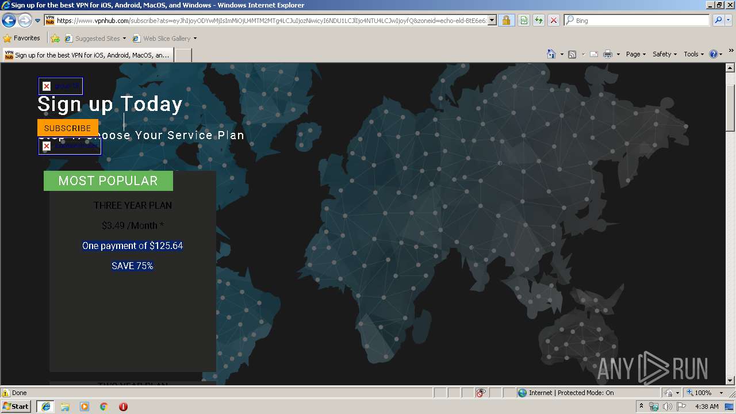The image size is (736, 414).
Task: Open the Windows Start menu
Action: point(16,406)
